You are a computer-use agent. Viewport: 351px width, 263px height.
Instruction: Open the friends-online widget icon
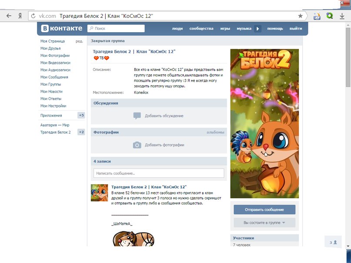coord(333,242)
